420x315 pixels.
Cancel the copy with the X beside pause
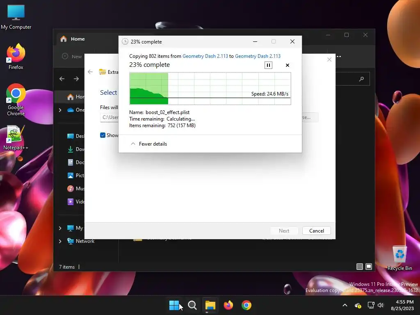tap(288, 65)
